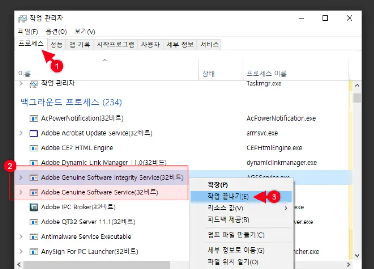Click the armsvc.exe process name cell
This screenshot has height=269, width=374.
262,133
